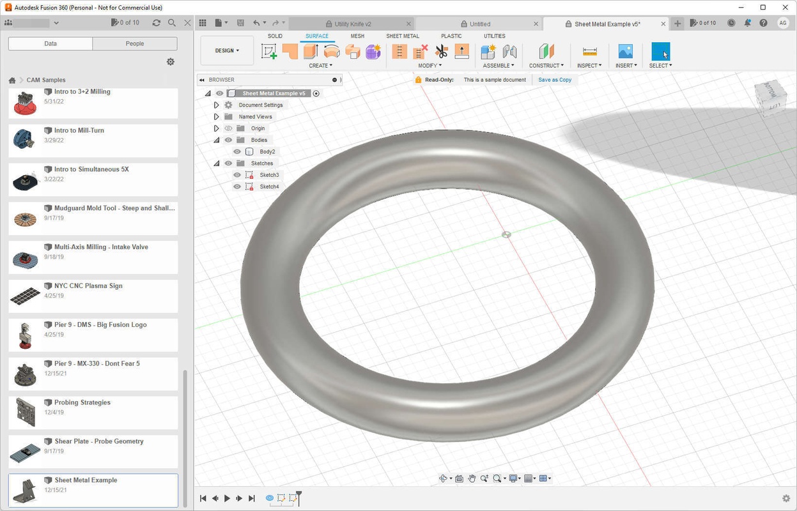Click the Offset Plane construct icon

click(x=546, y=52)
